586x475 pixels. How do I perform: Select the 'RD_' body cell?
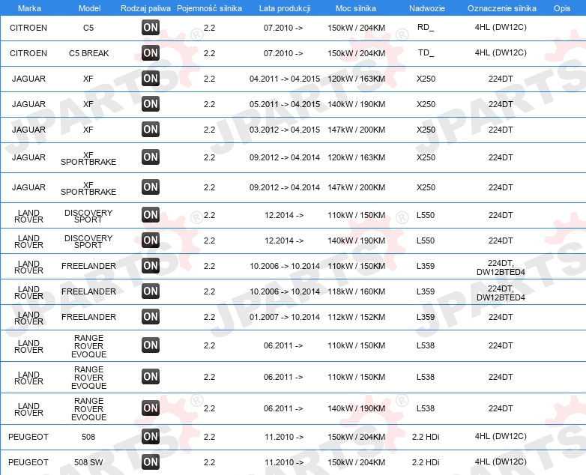426,27
